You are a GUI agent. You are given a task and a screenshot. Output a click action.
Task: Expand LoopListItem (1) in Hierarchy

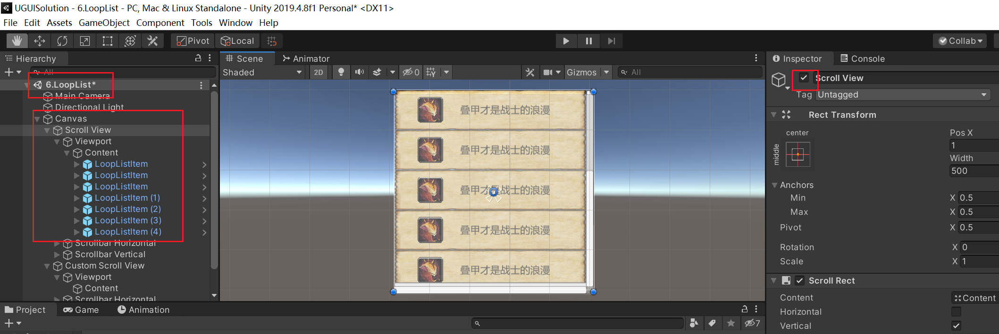pyautogui.click(x=77, y=198)
